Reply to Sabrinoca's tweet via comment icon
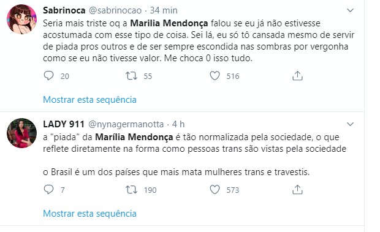The height and width of the screenshot is (232, 380). point(48,76)
